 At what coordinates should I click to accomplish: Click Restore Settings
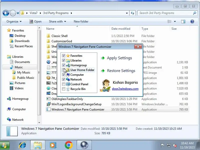(x=121, y=71)
